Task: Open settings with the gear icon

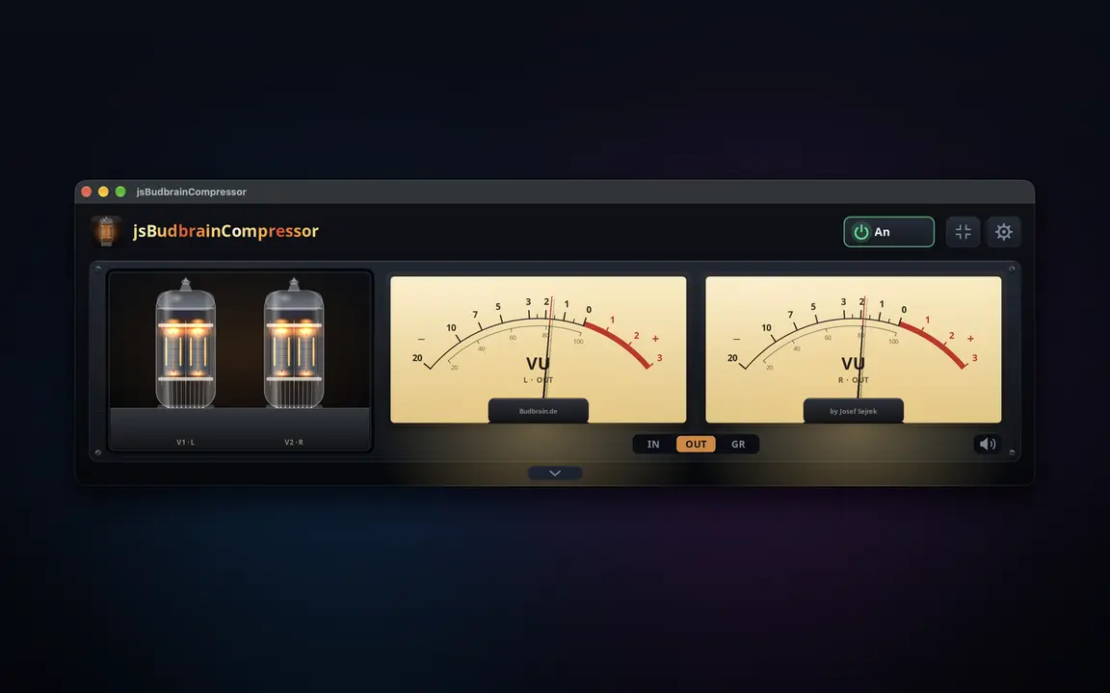Action: [x=1004, y=232]
